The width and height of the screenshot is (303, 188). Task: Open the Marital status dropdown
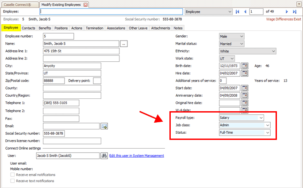click(241, 44)
